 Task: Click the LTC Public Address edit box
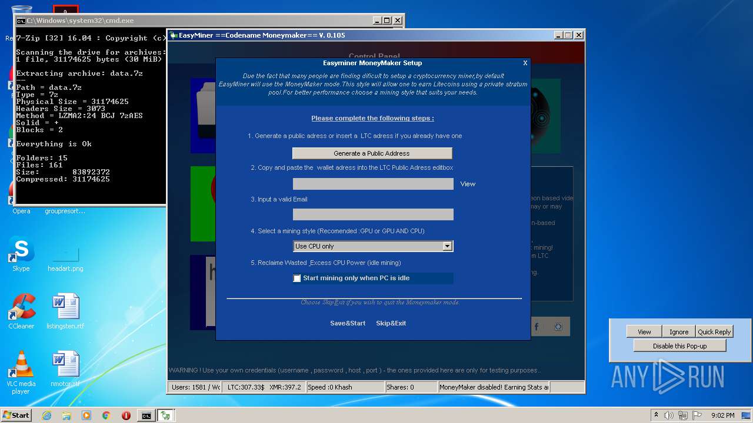tap(373, 184)
